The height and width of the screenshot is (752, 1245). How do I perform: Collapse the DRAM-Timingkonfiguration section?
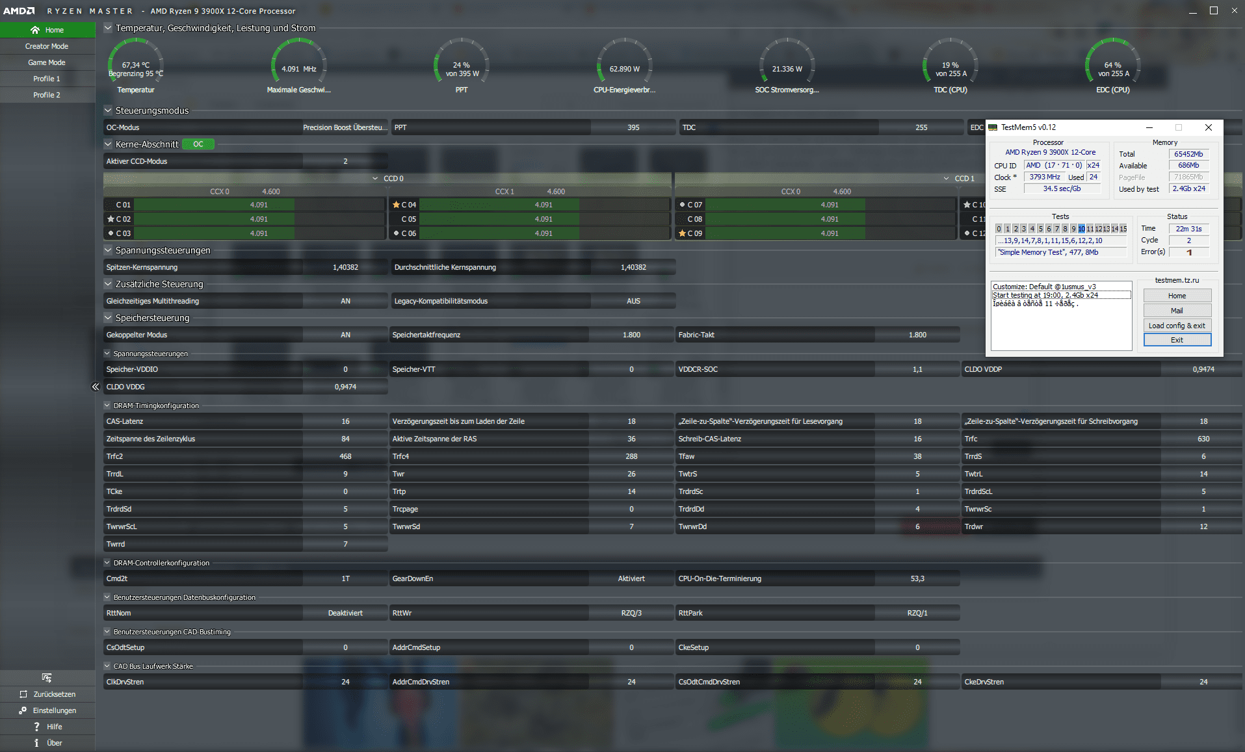point(107,406)
